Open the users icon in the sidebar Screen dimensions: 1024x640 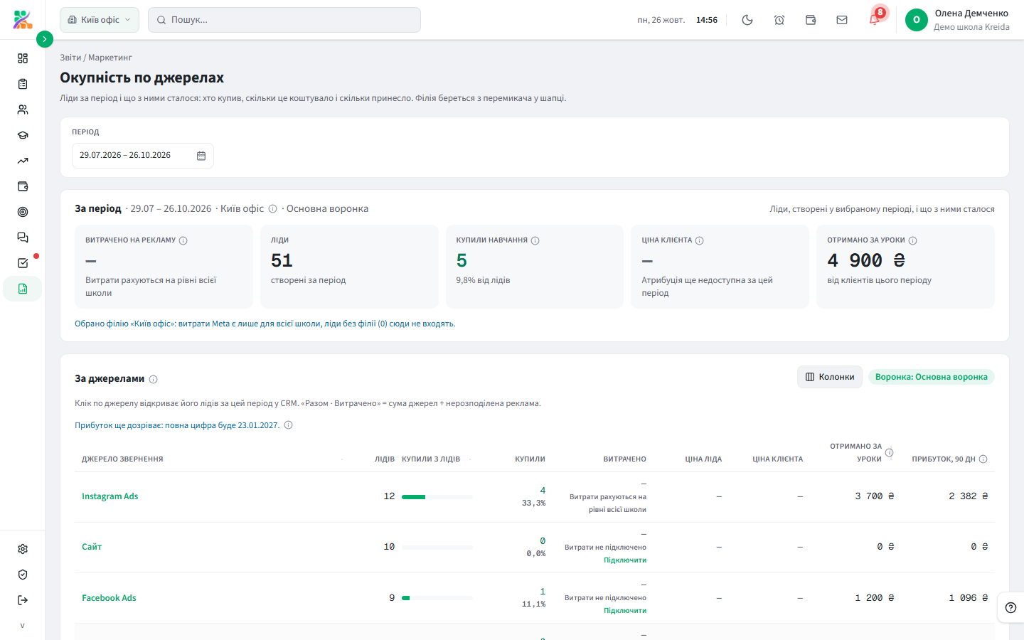(23, 110)
